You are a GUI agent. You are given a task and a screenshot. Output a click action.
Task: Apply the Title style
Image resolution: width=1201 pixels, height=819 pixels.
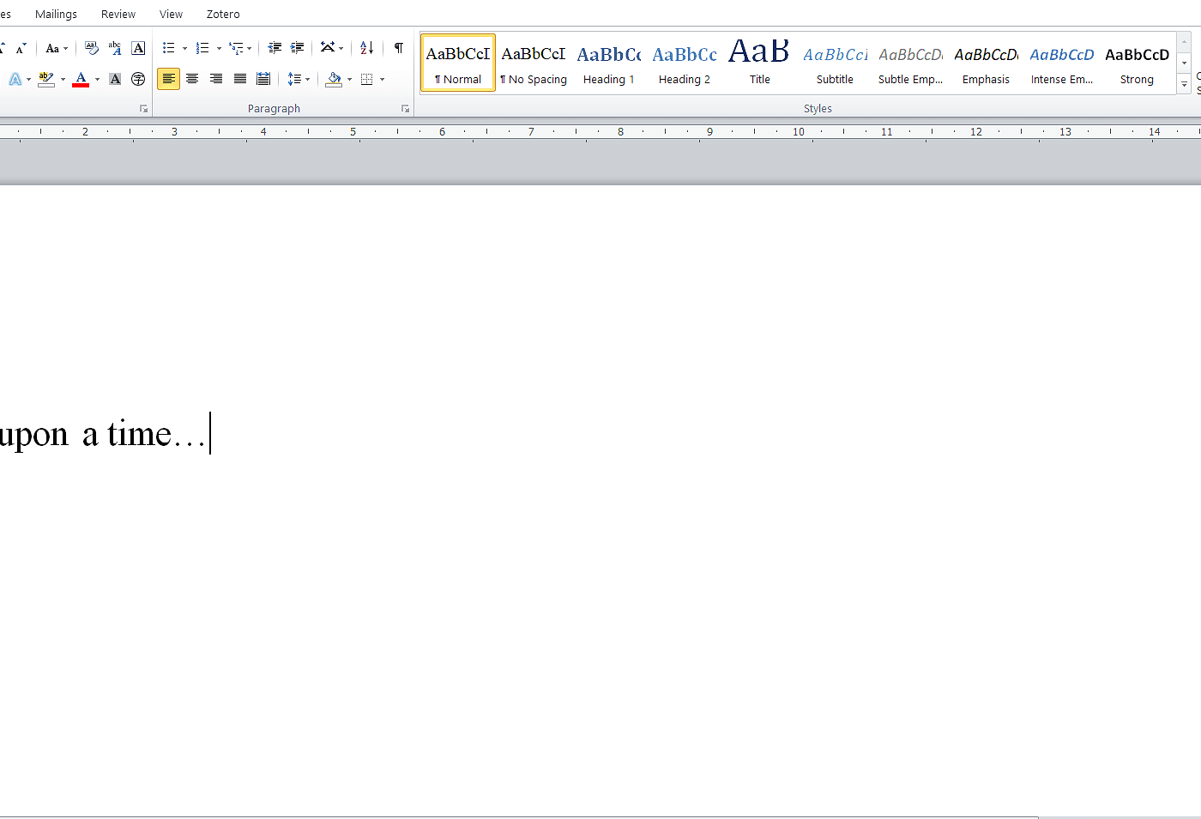(x=759, y=63)
